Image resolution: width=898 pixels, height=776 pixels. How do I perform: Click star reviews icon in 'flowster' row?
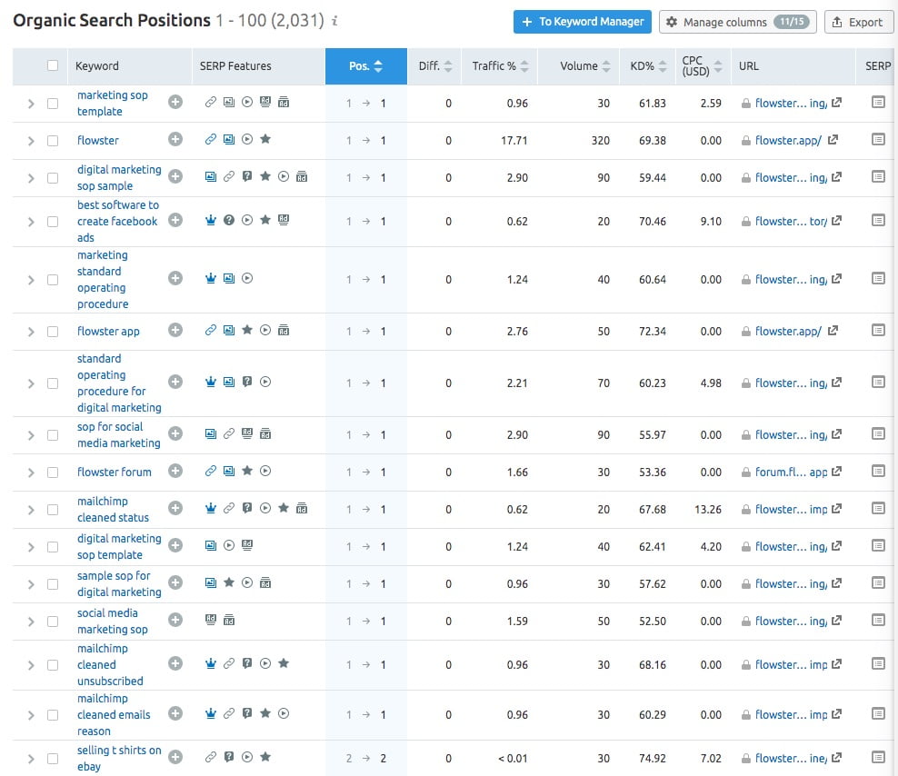coord(265,139)
